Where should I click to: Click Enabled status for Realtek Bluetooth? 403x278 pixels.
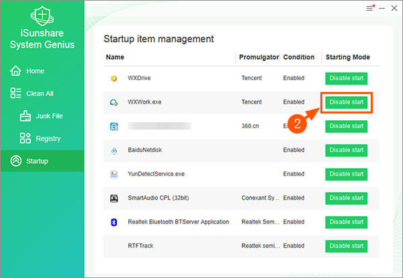(x=294, y=222)
